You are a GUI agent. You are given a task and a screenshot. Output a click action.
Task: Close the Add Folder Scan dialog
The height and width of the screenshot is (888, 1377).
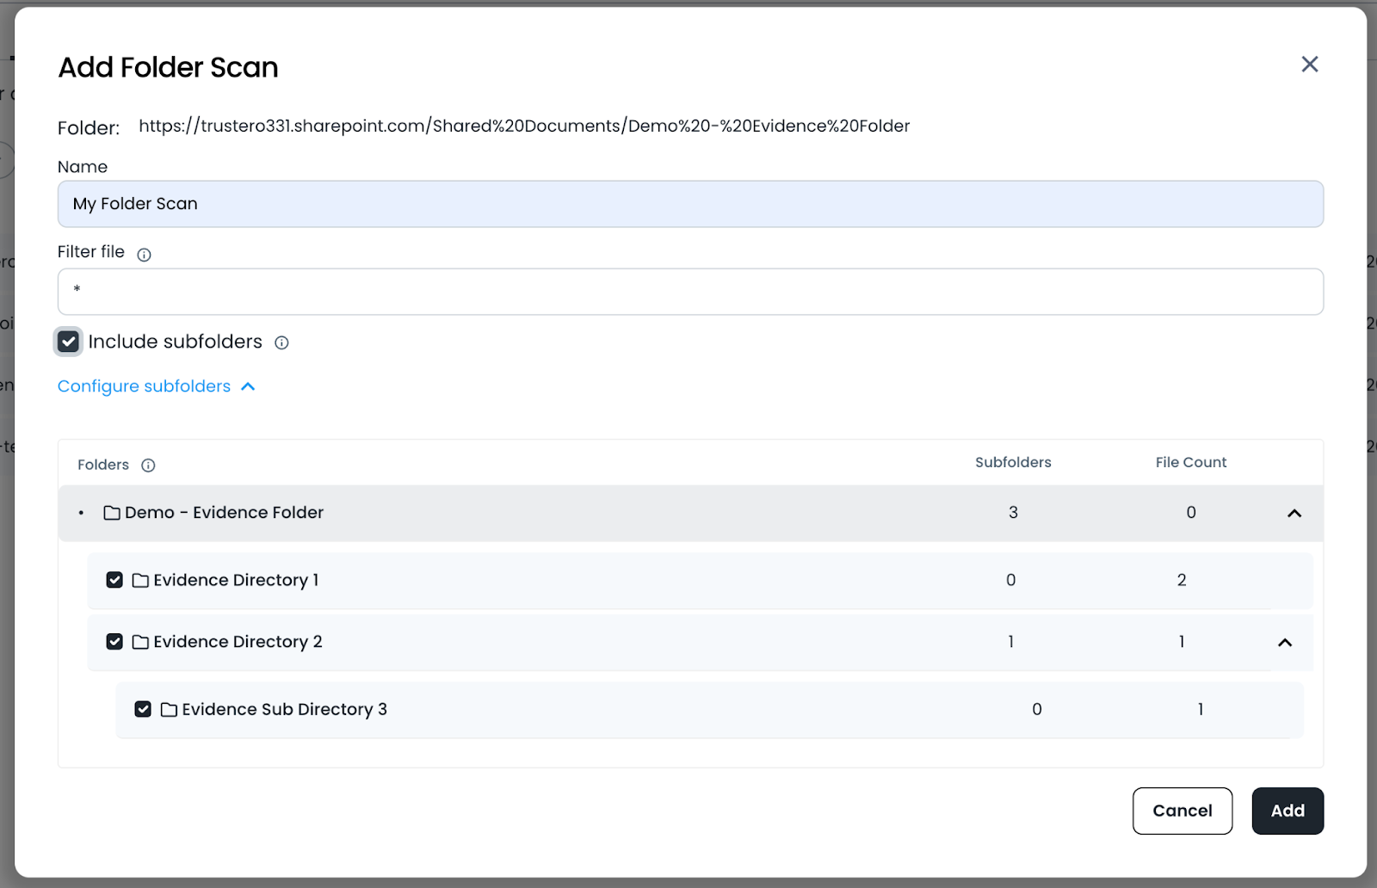1309,65
